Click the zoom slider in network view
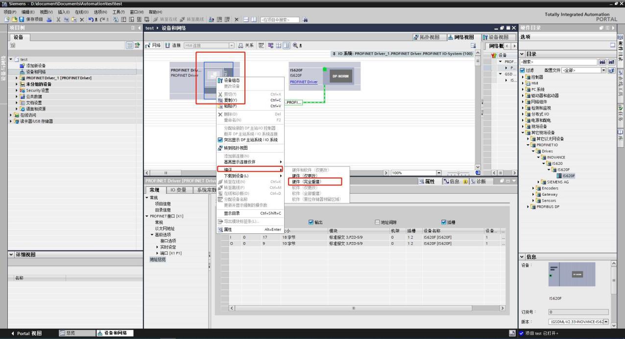Screen dimensions: 625x339 [x=458, y=173]
